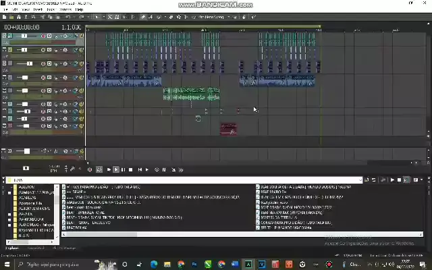This screenshot has height=270, width=432.
Task: Click the Stop button in transport
Action: (x=130, y=169)
